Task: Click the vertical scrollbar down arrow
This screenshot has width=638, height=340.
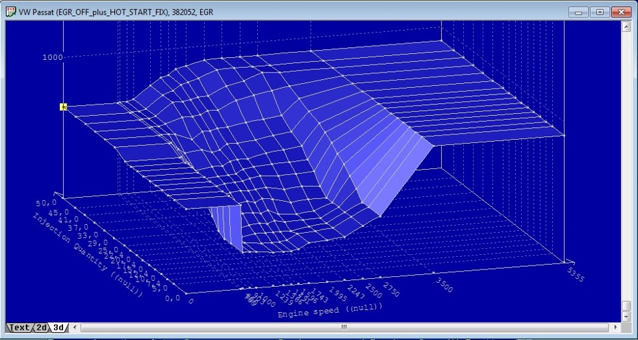Action: 626,316
